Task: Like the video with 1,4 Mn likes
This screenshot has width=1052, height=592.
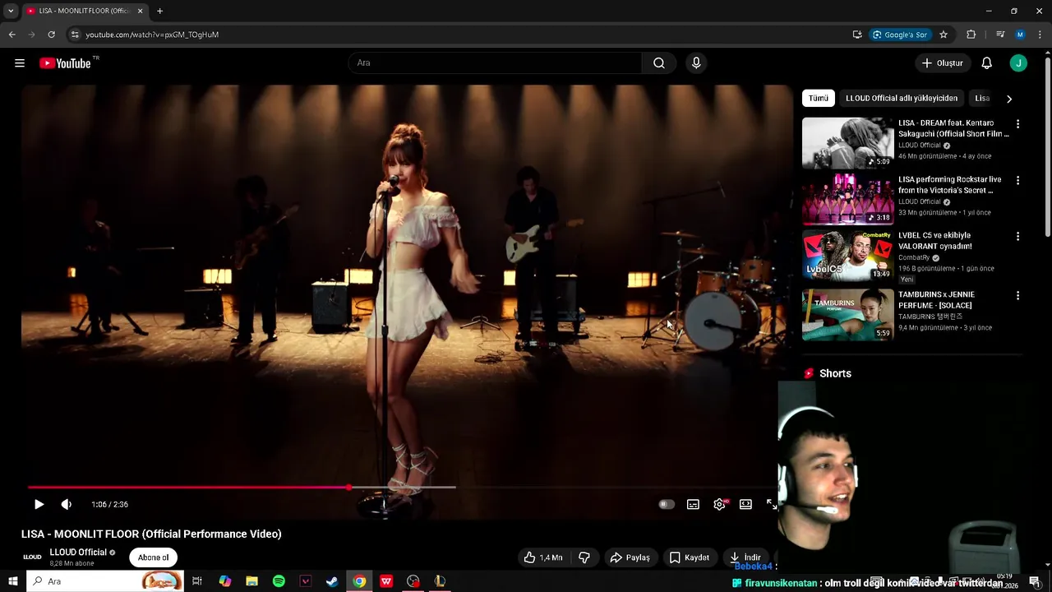Action: pos(543,557)
